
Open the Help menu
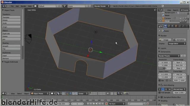tap(30, 6)
